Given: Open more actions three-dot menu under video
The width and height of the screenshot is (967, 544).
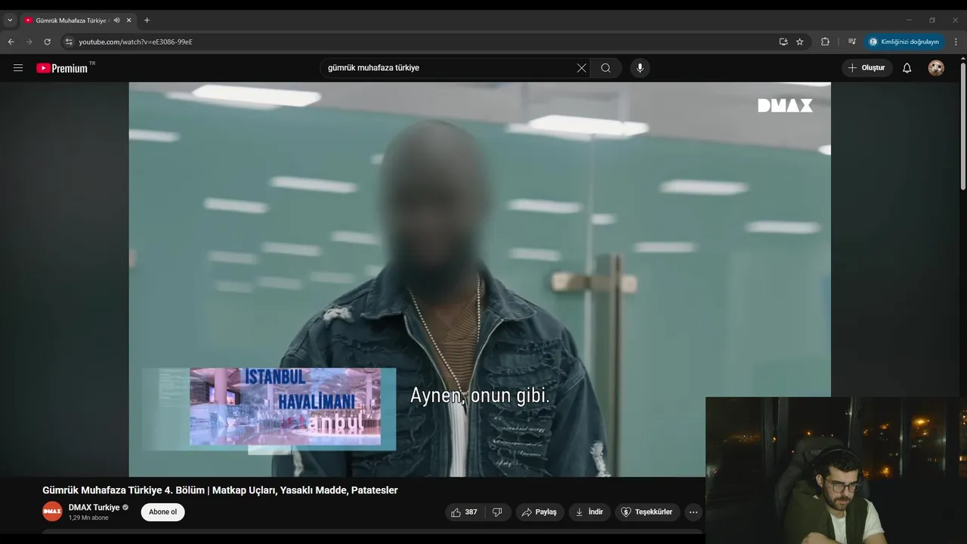Looking at the screenshot, I should [694, 512].
